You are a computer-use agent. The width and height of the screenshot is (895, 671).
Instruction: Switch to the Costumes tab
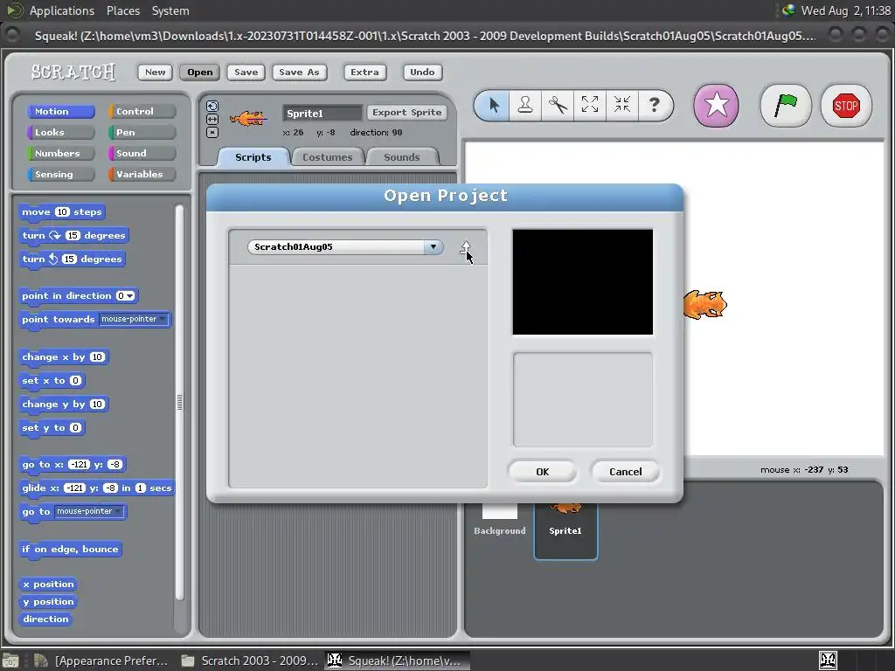[x=328, y=157]
